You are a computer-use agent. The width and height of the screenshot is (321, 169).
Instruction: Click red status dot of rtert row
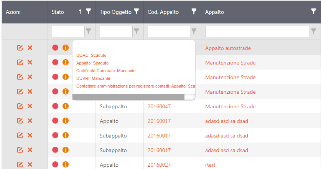point(55,164)
